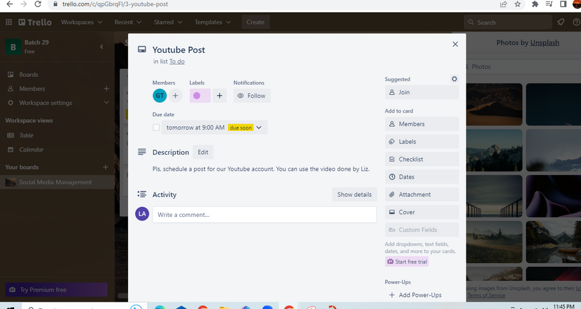Go to Trello home logo
This screenshot has height=309, width=581.
(35, 22)
